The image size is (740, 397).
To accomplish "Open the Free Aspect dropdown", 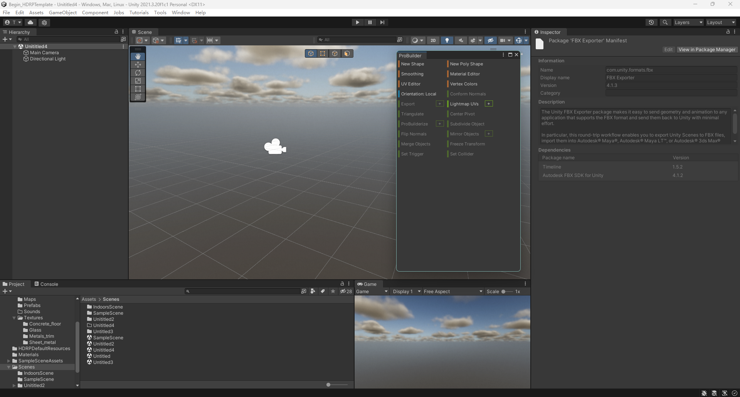I will tap(453, 292).
